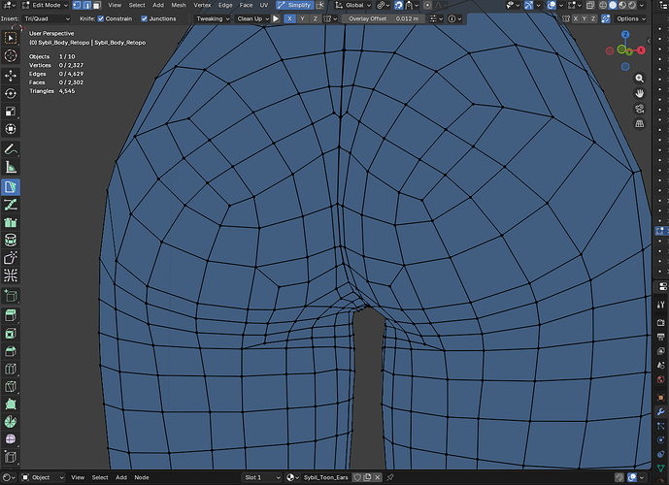Viewport: 669px width, 485px height.
Task: Select the Add Cube tool
Action: coord(11,295)
